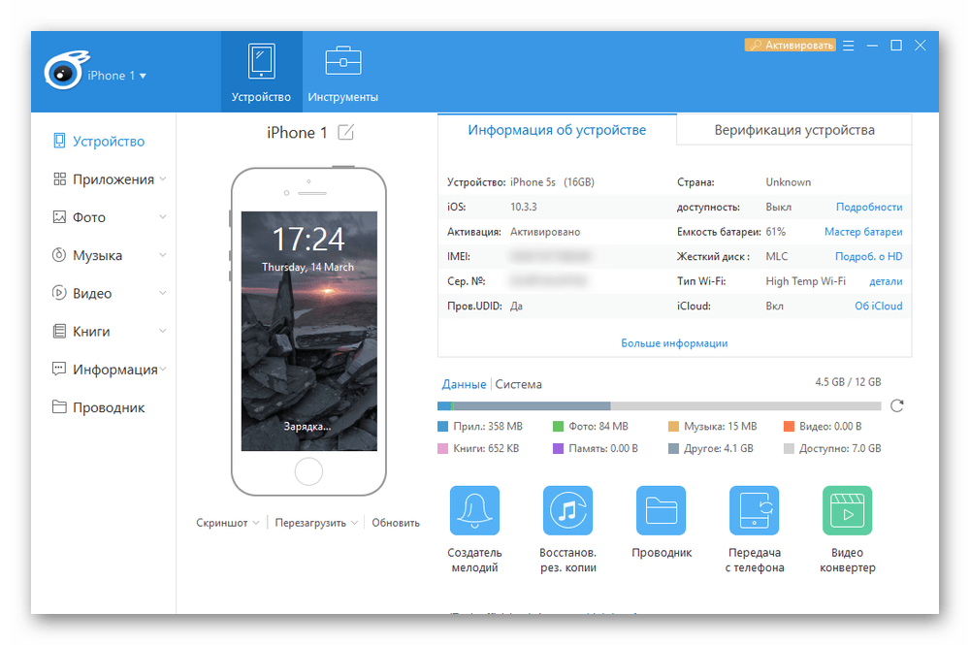Image resolution: width=970 pixels, height=645 pixels.
Task: Launch phone transfer (Передача с телефона) icon
Action: click(754, 510)
